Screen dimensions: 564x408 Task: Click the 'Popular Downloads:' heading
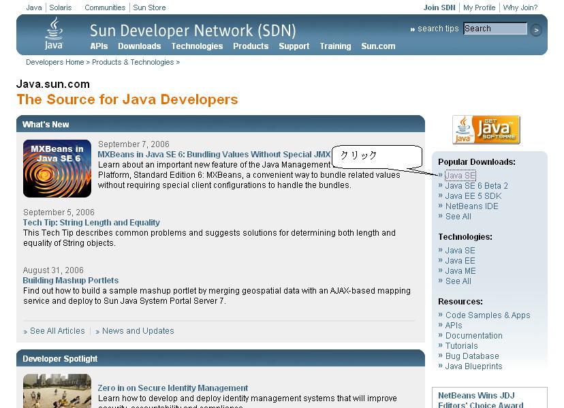(477, 162)
